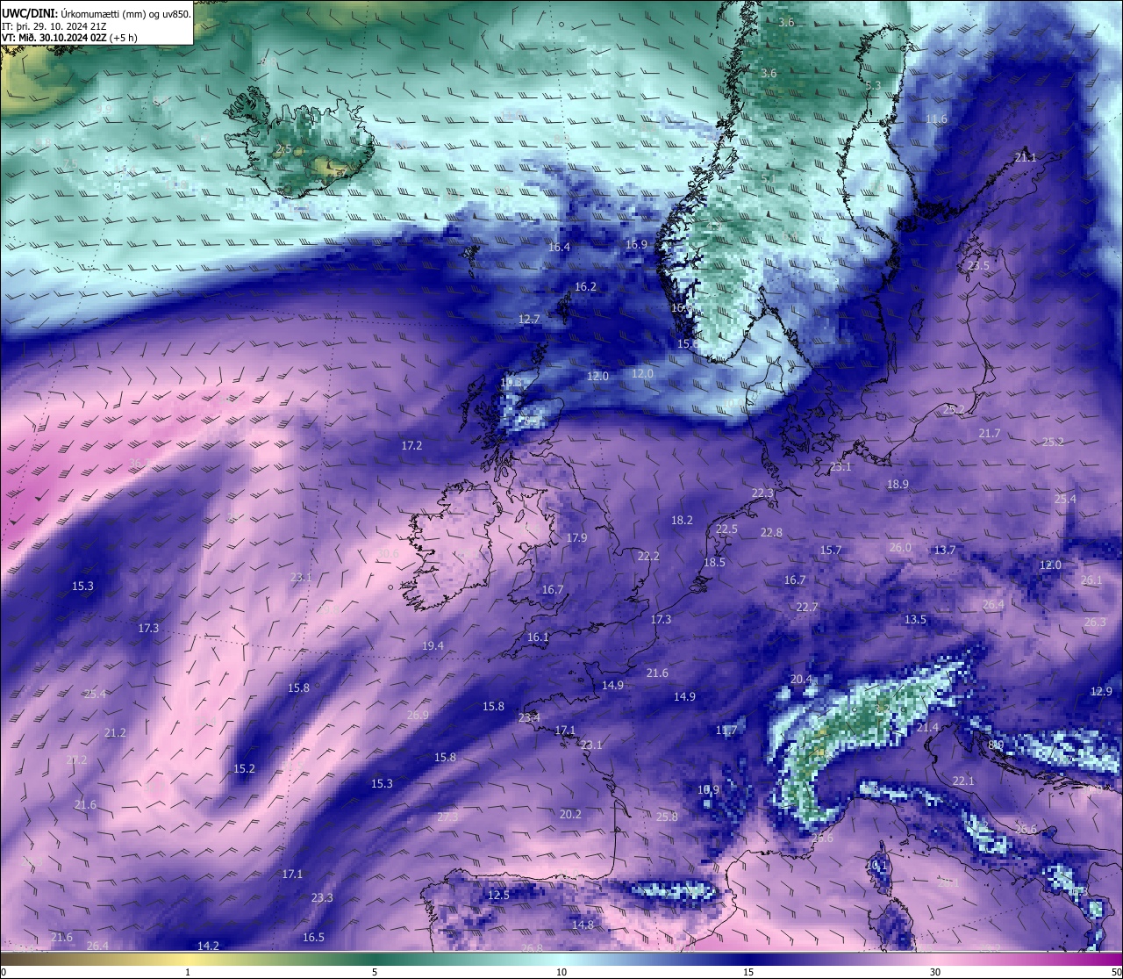1123x979 pixels.
Task: Click the colour scale tick label 1
Action: tap(188, 972)
